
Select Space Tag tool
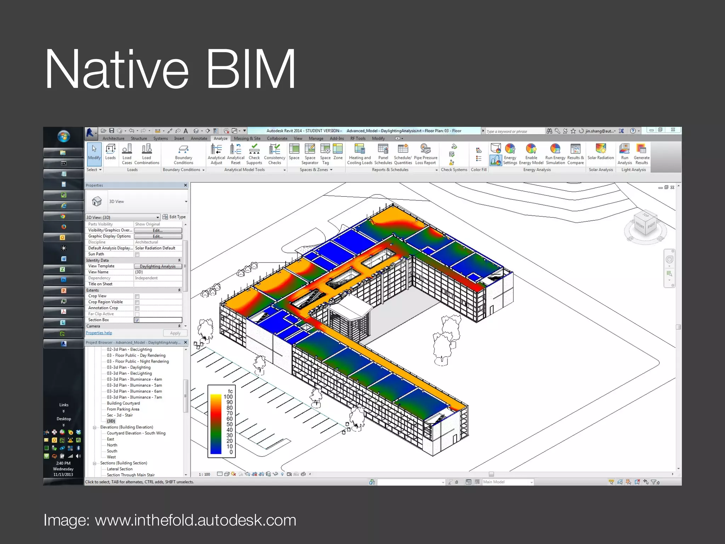pyautogui.click(x=325, y=154)
